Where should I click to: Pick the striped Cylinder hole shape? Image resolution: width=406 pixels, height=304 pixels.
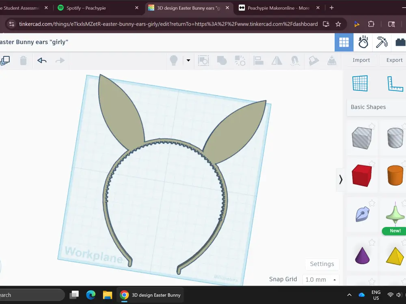point(395,138)
